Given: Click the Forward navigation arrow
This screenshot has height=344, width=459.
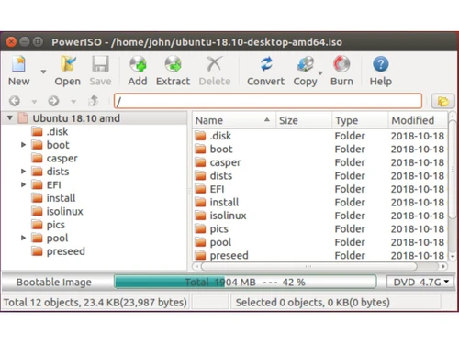Looking at the screenshot, I should pos(53,101).
